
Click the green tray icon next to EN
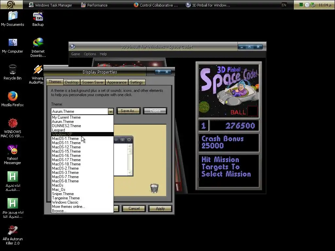point(301,5)
